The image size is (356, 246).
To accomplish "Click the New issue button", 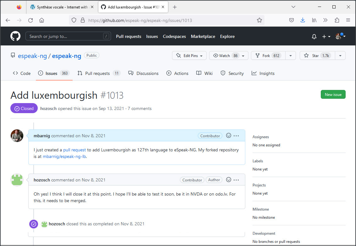I will click(x=333, y=94).
